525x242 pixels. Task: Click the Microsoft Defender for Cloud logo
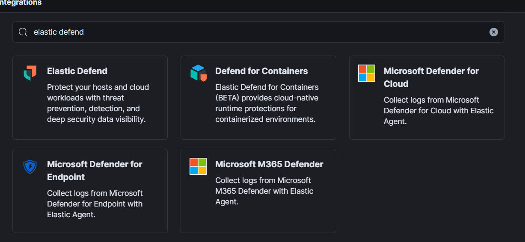click(367, 73)
